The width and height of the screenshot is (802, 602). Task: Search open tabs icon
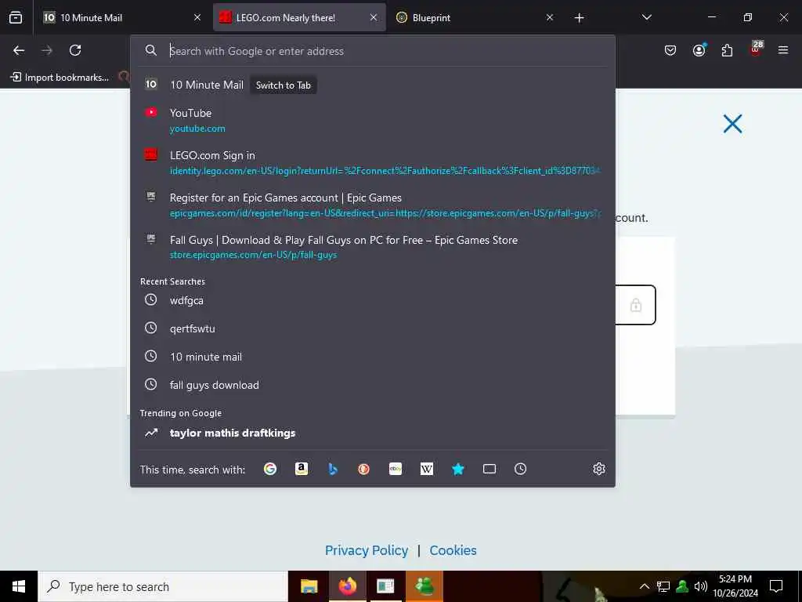click(x=489, y=469)
